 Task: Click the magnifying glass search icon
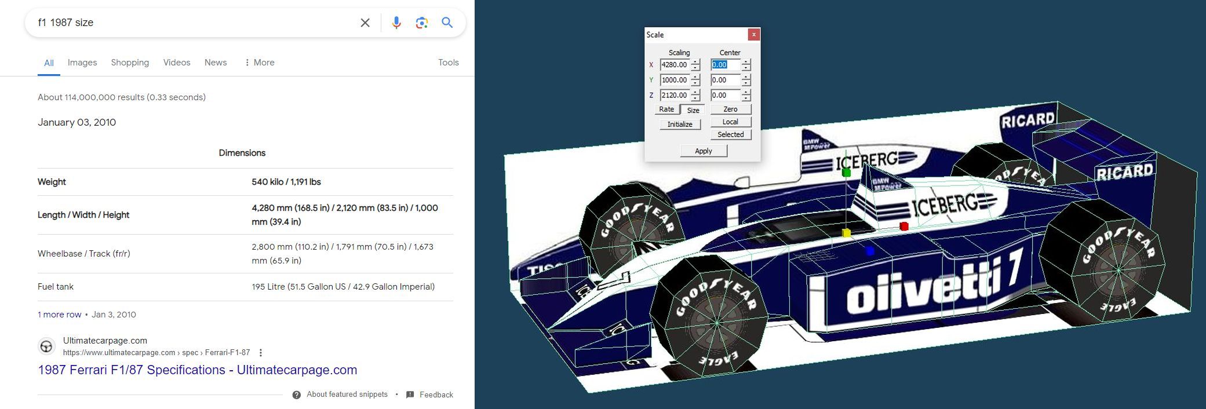coord(447,23)
